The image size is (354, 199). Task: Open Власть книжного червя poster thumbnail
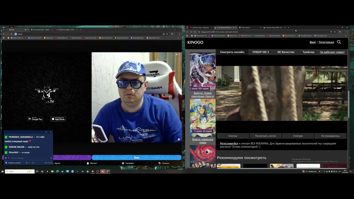(x=203, y=118)
